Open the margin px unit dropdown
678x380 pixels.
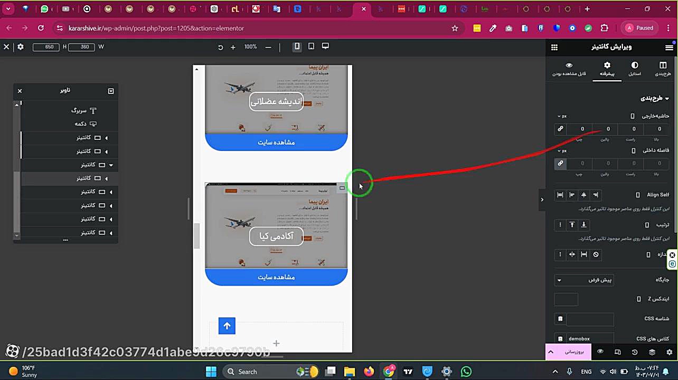(562, 116)
